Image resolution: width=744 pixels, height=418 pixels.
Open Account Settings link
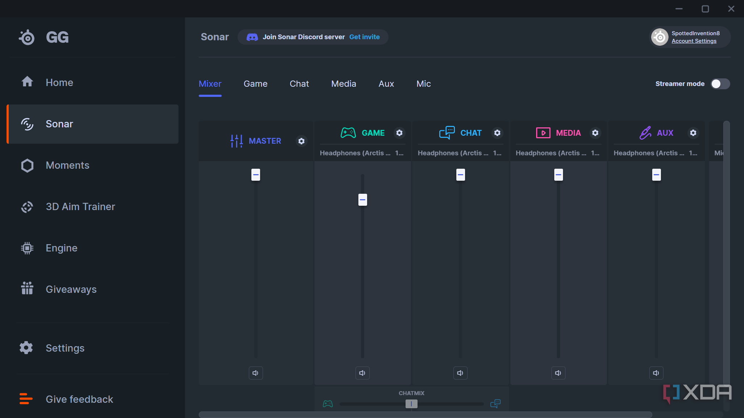tap(694, 41)
